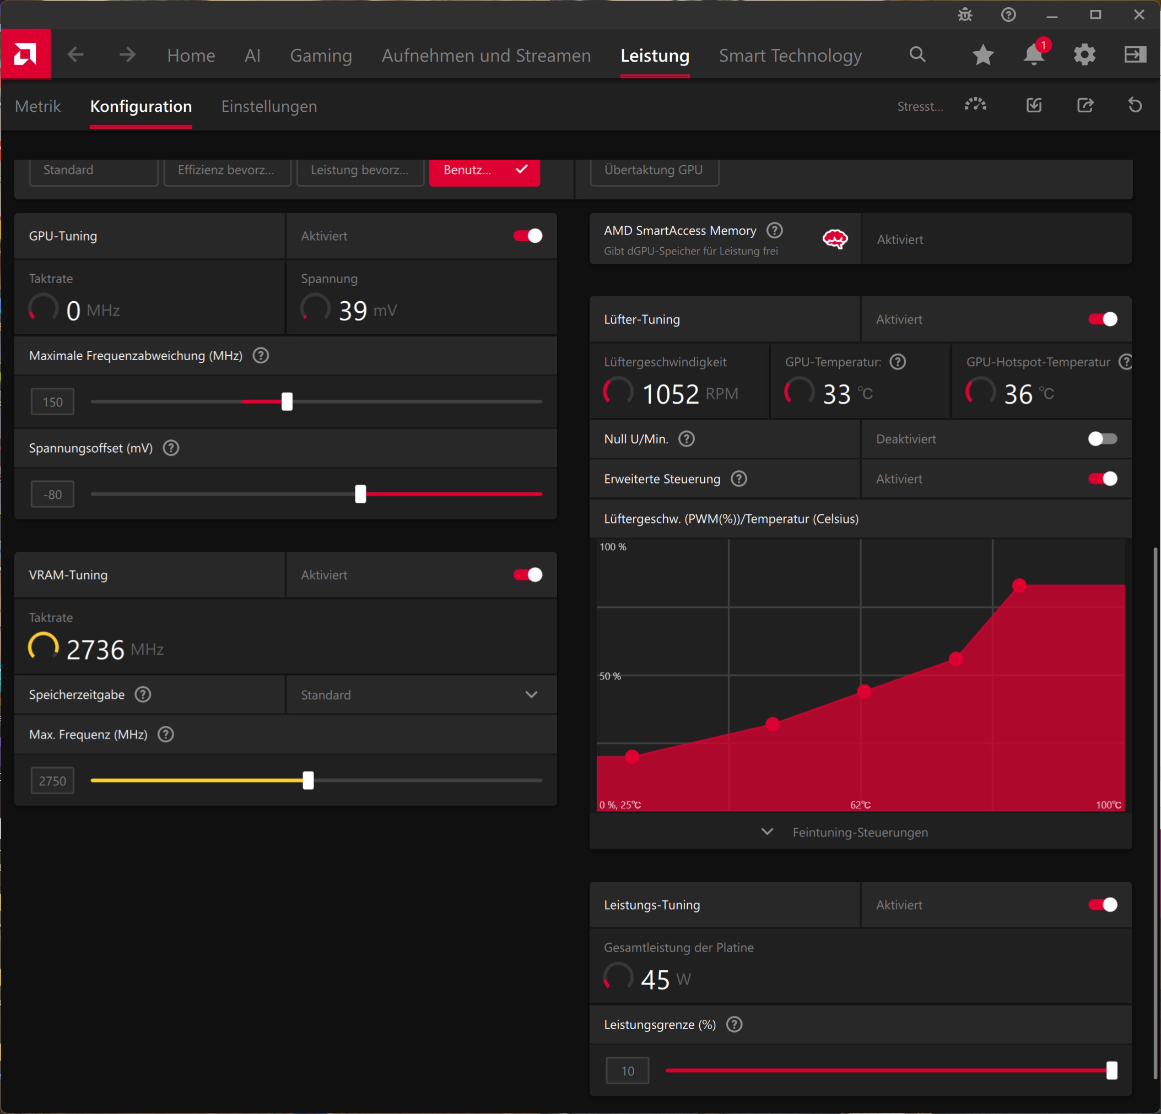
Task: Click the Spannungsoffset slider handle
Action: tap(360, 493)
